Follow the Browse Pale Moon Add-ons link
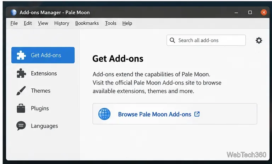 154,114
